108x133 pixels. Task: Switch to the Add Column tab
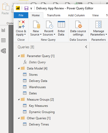tap(76, 15)
